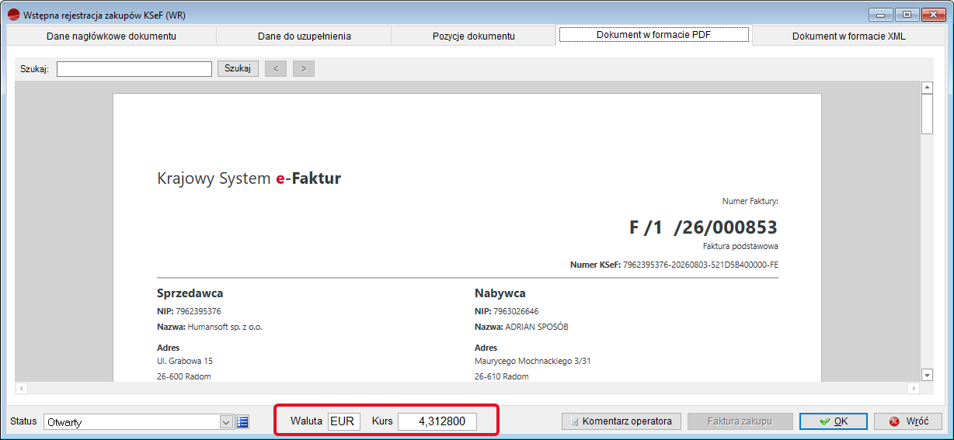Viewport: 954px width, 440px height.
Task: Maximize the Wstępna rejestracja window
Action: 907,14
